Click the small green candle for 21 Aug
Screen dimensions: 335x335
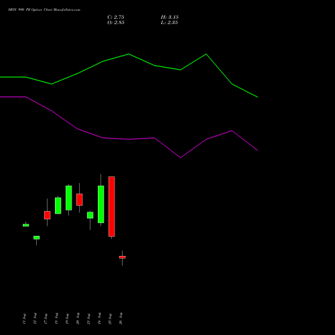pos(90,215)
